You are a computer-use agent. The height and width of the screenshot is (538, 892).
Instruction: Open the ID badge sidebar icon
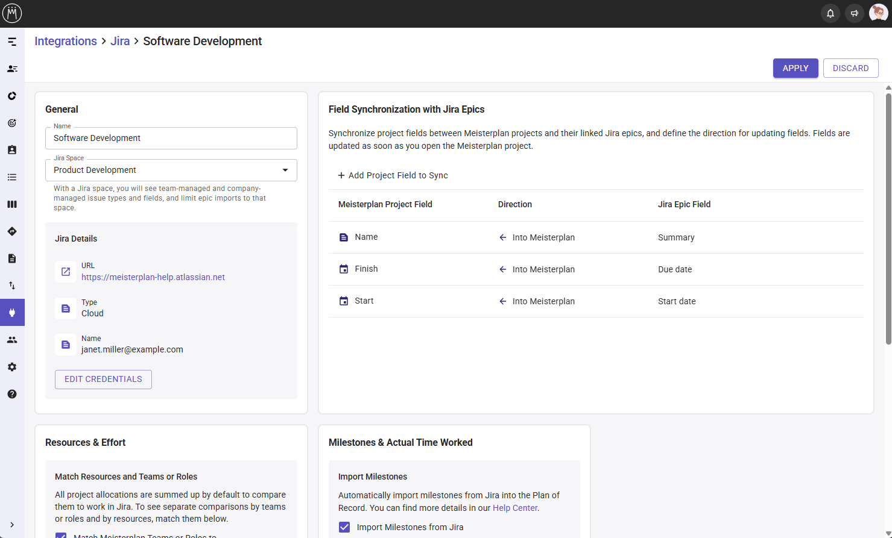[x=12, y=150]
